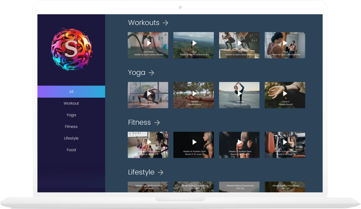
Task: Choose Lifestyle from the sidebar menu
Action: pos(71,138)
